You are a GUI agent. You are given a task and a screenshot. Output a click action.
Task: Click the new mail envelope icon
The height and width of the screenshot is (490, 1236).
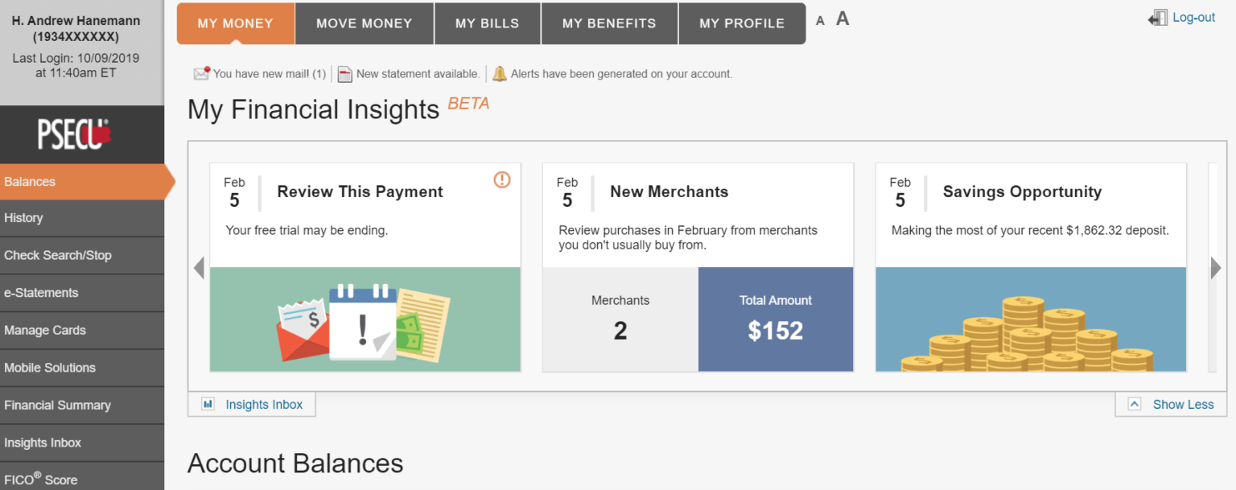201,72
